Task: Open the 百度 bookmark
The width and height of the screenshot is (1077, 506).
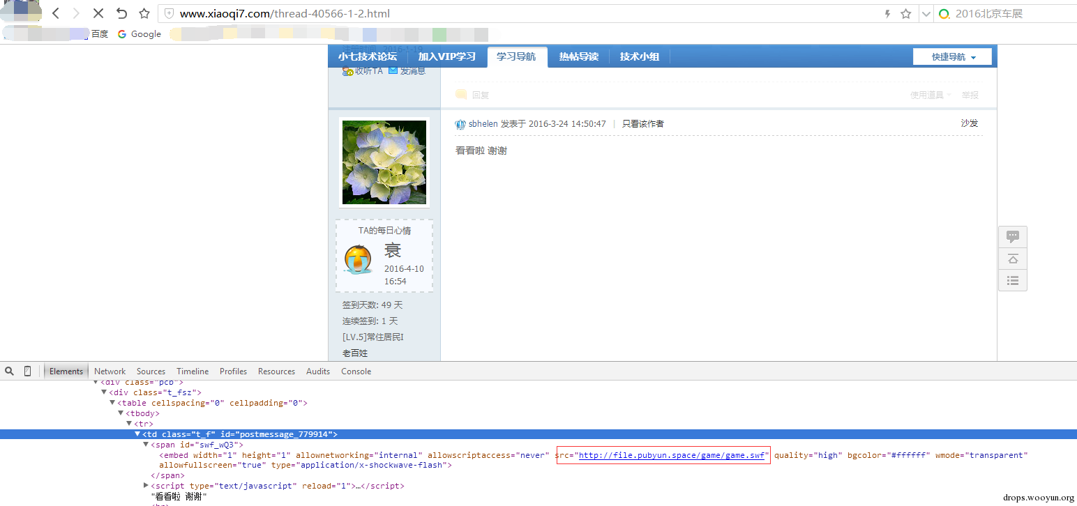Action: tap(100, 33)
